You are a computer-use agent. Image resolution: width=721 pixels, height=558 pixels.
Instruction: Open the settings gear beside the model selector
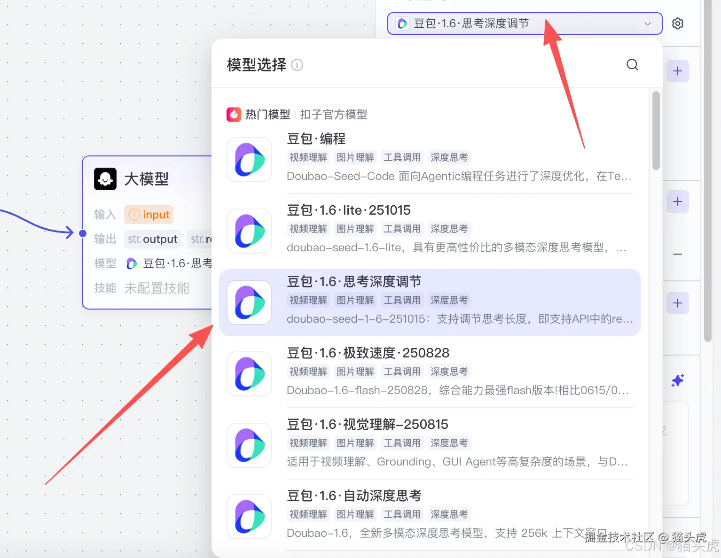point(678,23)
